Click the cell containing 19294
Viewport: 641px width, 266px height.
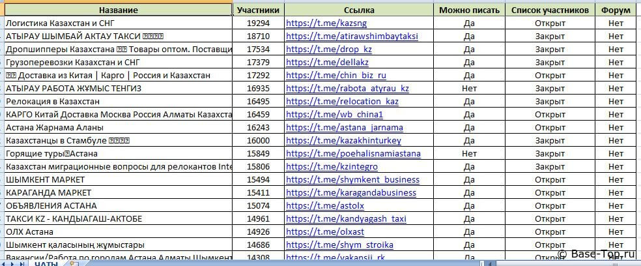(258, 23)
